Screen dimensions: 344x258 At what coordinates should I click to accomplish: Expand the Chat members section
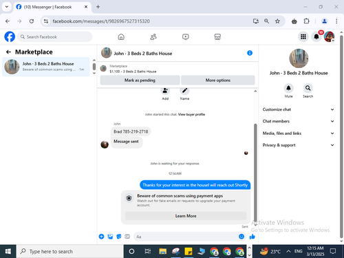coord(298,121)
